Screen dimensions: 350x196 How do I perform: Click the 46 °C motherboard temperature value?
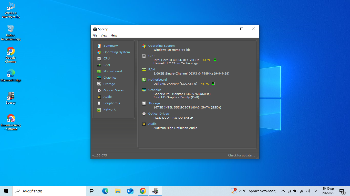point(205,84)
